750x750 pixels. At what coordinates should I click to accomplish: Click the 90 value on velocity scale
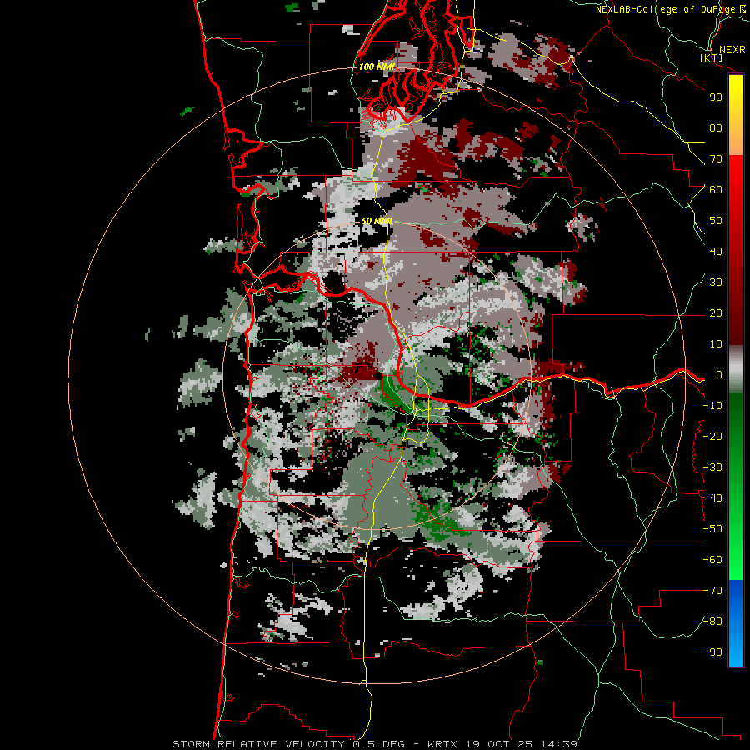tap(716, 97)
